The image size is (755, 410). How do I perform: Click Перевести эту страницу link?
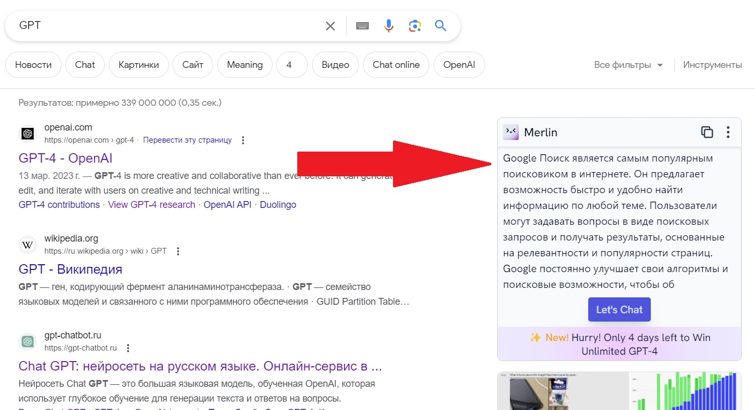tap(187, 140)
